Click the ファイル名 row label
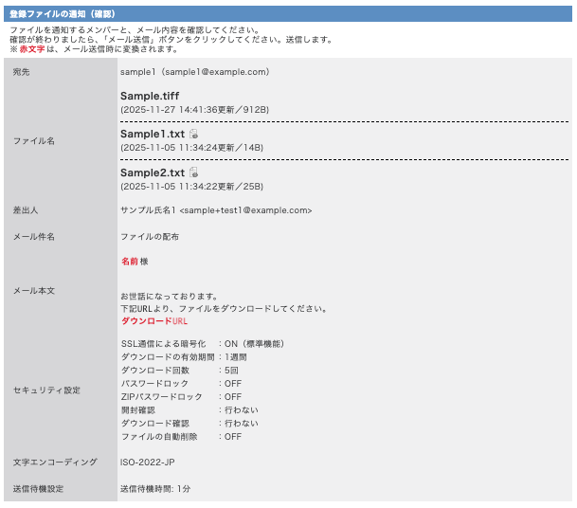 click(34, 141)
